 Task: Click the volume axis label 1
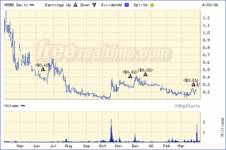click(x=204, y=132)
